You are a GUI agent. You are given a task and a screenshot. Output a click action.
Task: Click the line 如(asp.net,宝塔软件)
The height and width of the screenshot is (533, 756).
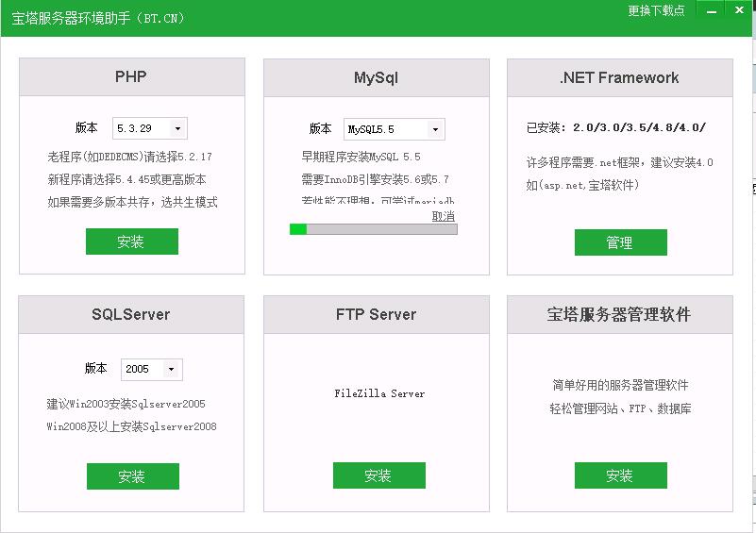pyautogui.click(x=582, y=185)
